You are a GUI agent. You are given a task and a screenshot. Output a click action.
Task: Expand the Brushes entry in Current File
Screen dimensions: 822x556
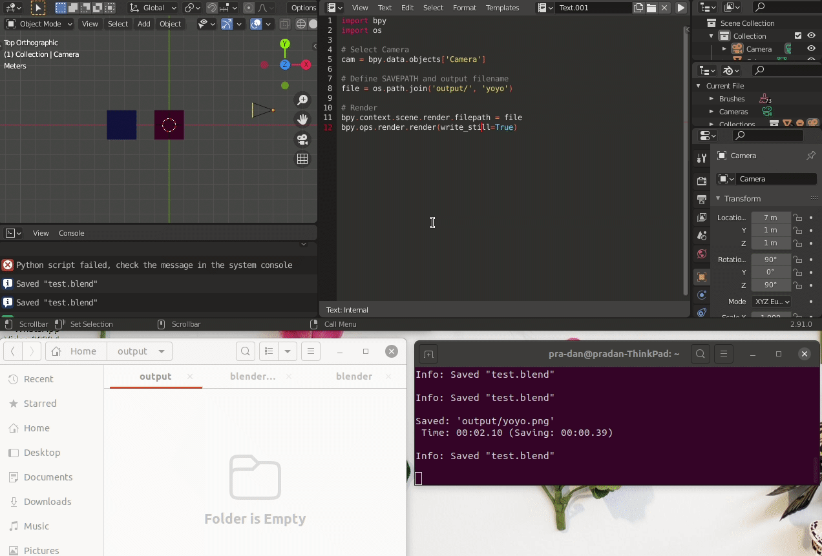[x=711, y=99]
